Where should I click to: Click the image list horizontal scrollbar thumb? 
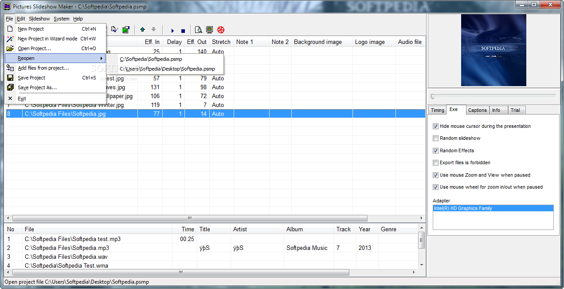(x=190, y=218)
